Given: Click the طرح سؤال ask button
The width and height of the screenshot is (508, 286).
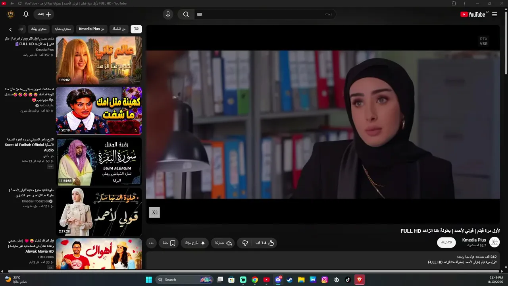Looking at the screenshot, I should [x=195, y=243].
